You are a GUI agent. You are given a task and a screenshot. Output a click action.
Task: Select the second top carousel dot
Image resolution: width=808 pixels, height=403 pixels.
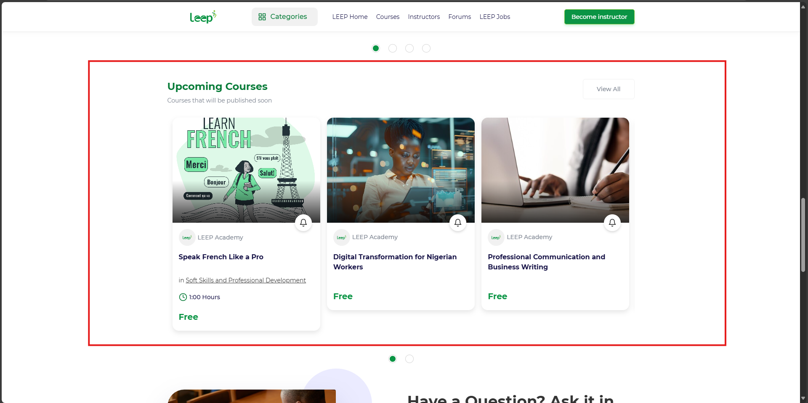point(393,48)
